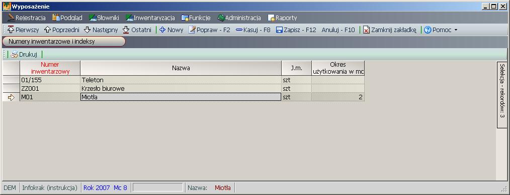Click the Administracja book icon
The width and height of the screenshot is (510, 195).
(x=221, y=18)
